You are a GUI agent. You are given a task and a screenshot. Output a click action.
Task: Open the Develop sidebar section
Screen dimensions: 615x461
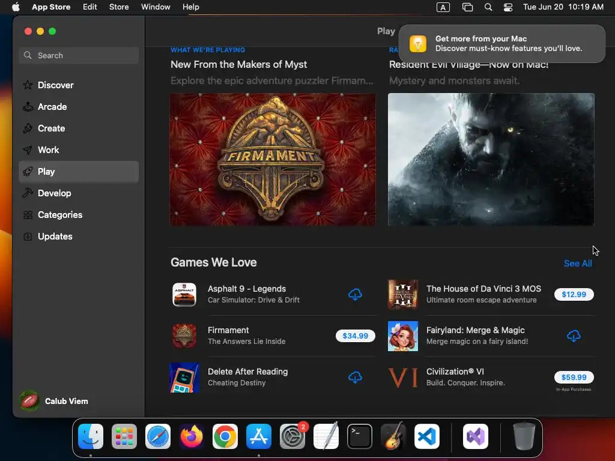[79, 193]
